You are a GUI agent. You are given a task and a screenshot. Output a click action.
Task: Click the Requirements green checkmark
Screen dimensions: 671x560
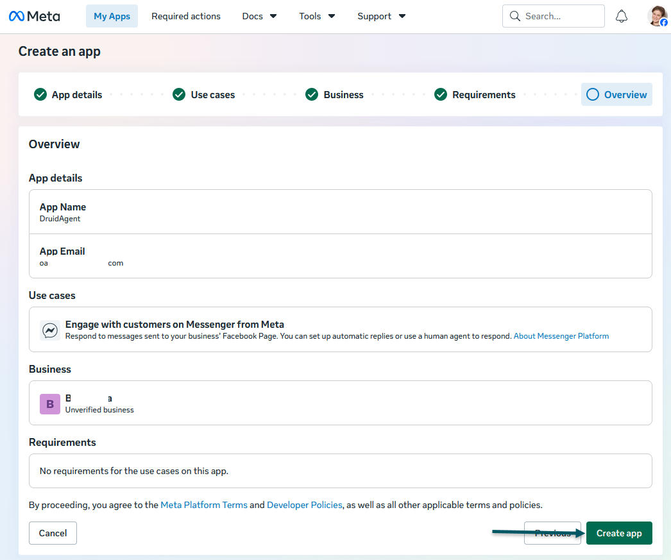(440, 94)
